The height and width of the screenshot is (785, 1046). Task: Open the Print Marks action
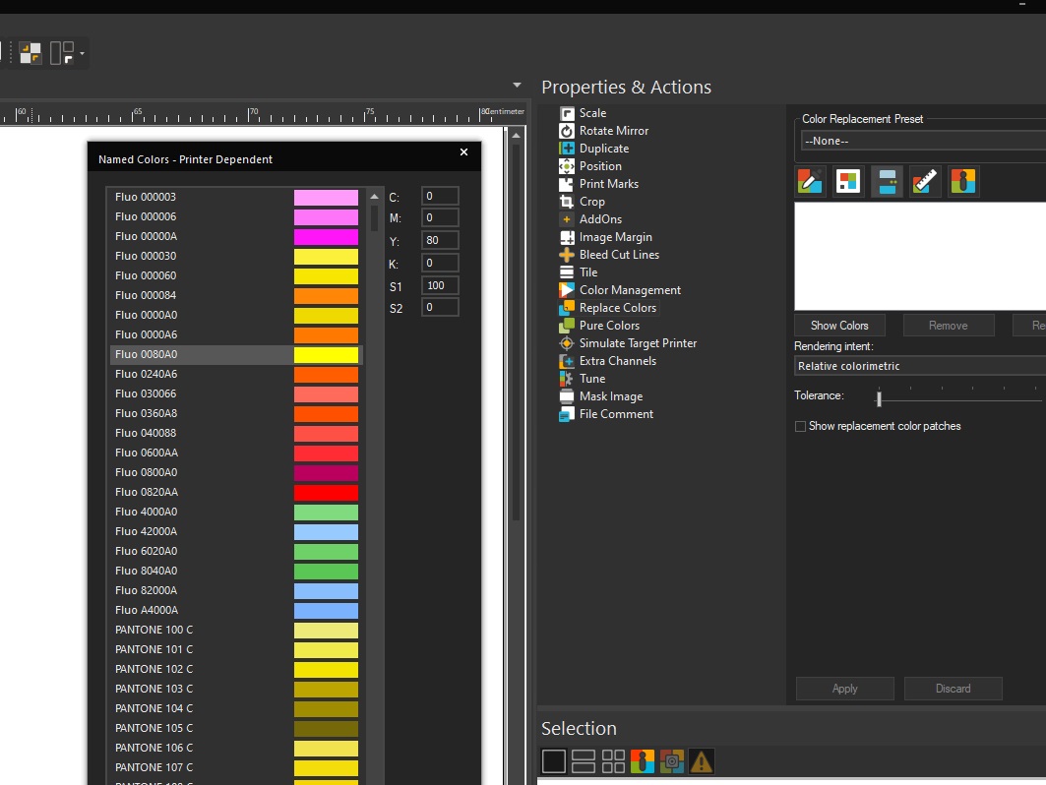click(608, 184)
